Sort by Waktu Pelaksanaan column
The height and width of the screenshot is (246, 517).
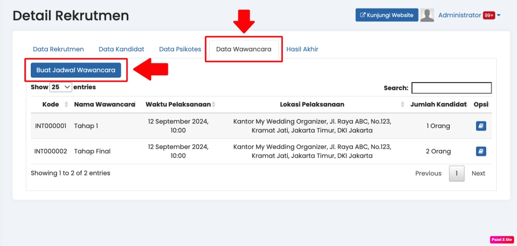tap(181, 104)
